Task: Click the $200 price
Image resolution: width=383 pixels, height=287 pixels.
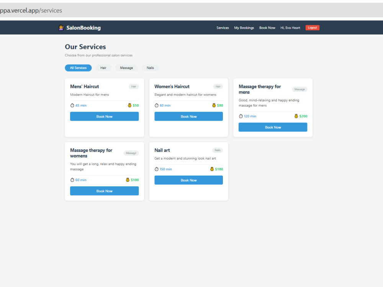Action: (303, 116)
